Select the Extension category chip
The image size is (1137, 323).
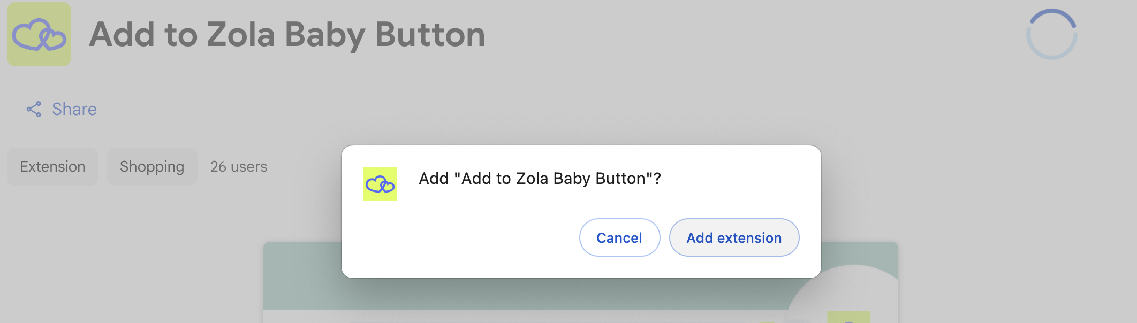tap(52, 167)
